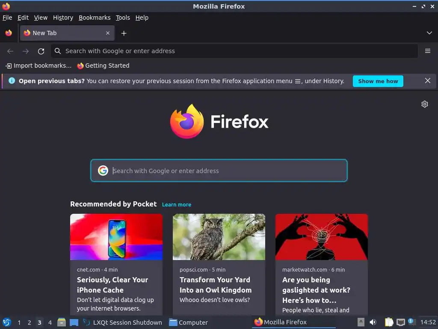Open Getting Started bookmark

coord(104,66)
